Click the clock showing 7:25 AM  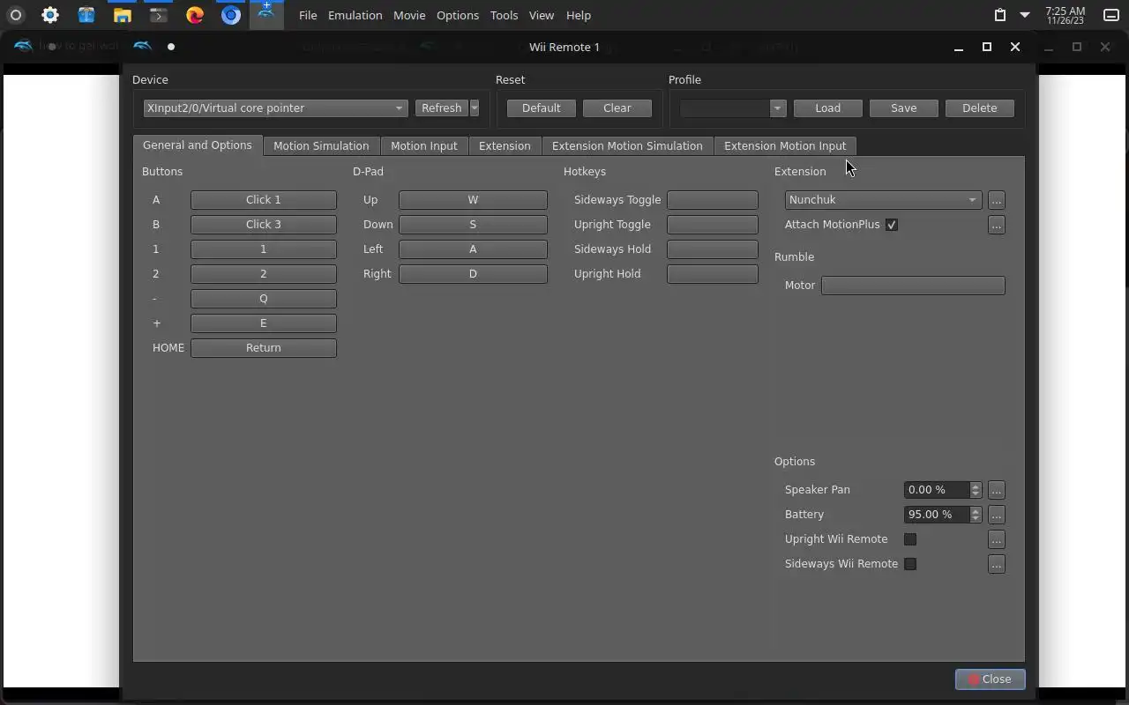click(x=1065, y=15)
